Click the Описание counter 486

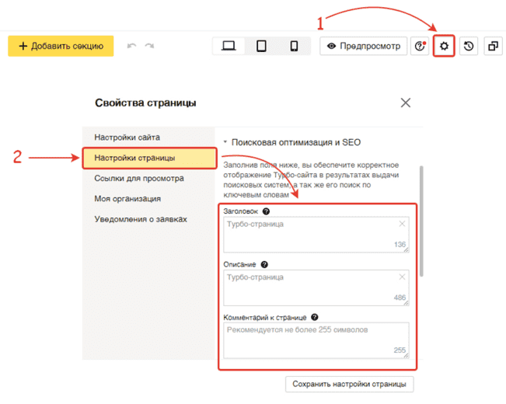pyautogui.click(x=400, y=298)
